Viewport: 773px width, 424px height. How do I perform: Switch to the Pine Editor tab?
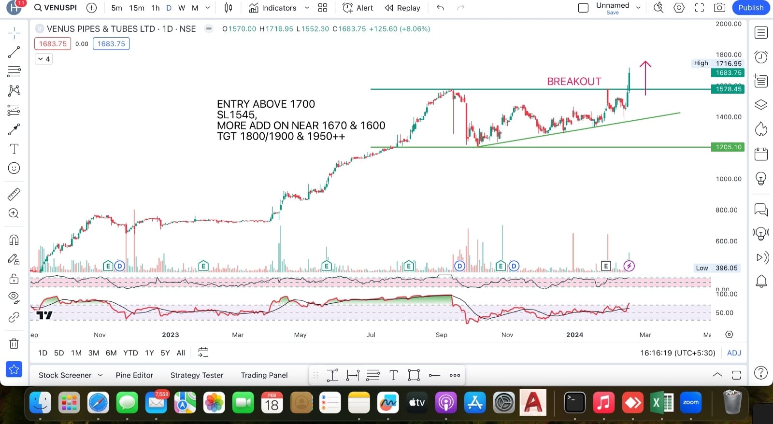point(134,375)
